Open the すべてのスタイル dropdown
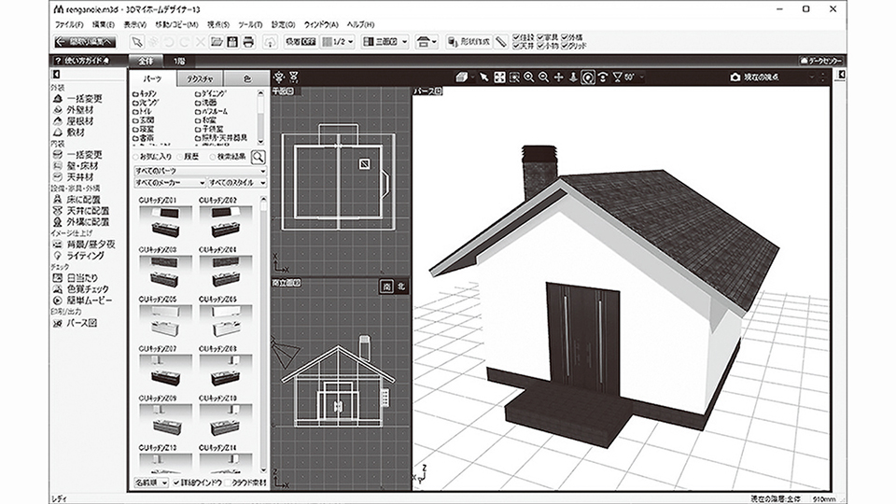This screenshot has height=504, width=896. 237,183
